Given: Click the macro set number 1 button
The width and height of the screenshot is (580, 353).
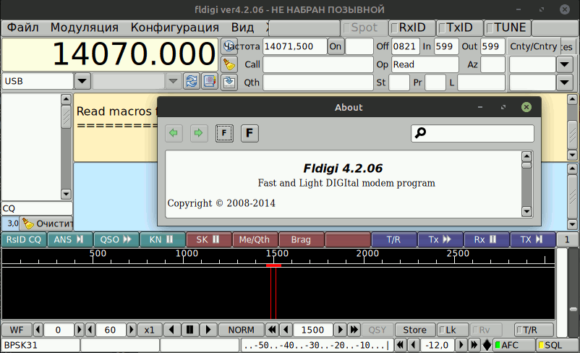Looking at the screenshot, I should click(566, 239).
